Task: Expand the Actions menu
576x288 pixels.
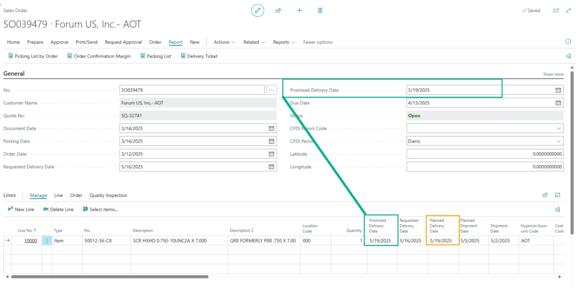Action: 224,42
